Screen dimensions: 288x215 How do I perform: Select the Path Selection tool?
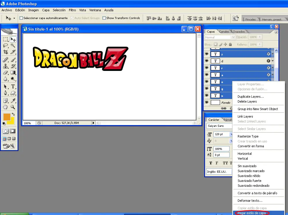point(5,86)
